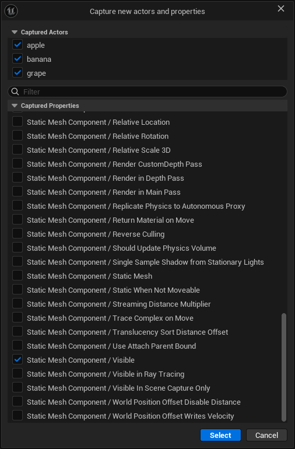Check the Static Mesh property checkbox
This screenshot has height=449, width=295.
(x=17, y=276)
